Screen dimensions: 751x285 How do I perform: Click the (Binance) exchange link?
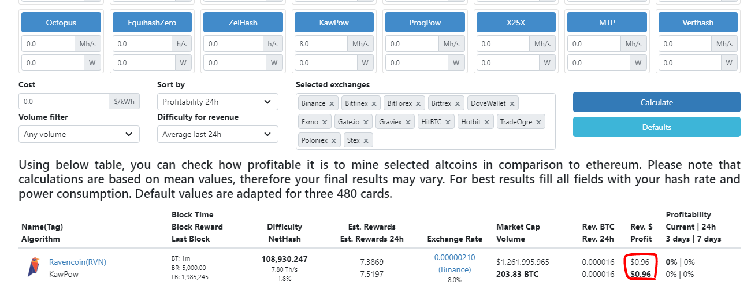(x=455, y=269)
